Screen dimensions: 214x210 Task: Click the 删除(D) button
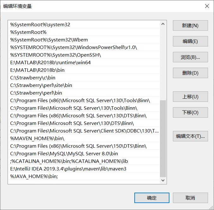(x=190, y=73)
